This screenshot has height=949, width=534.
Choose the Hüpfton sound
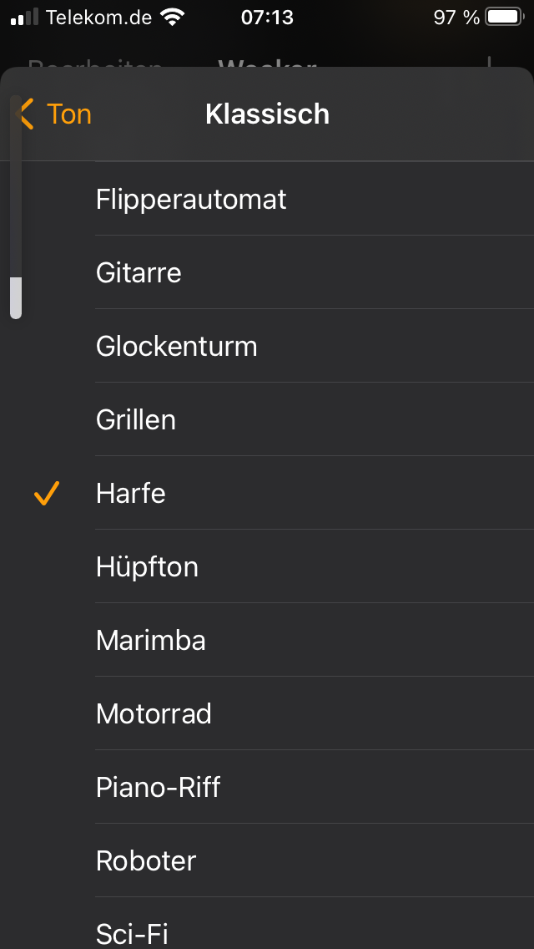click(147, 567)
